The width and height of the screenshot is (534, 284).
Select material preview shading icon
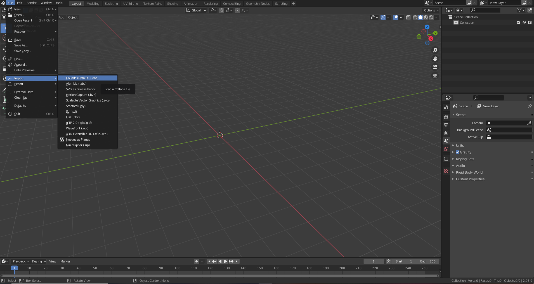point(426,17)
